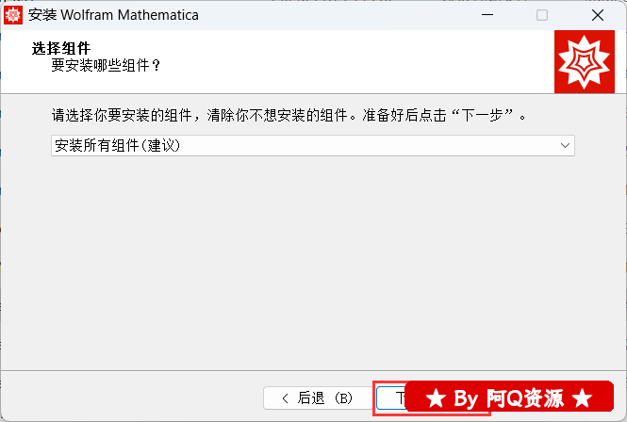
Task: Click the 安装 Wolfram Mathematica window title text
Action: [x=113, y=15]
